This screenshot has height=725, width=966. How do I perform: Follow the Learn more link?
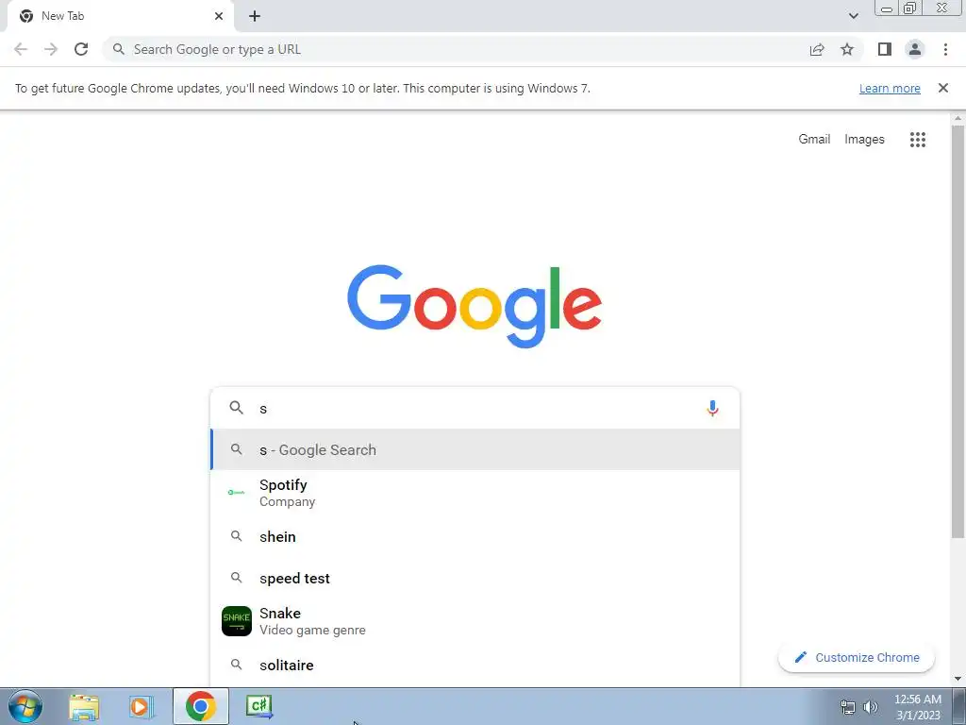click(890, 88)
